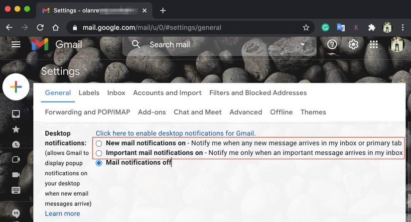Open Chat and Meet tab
Viewport: 411px width, 222px height.
(198, 112)
